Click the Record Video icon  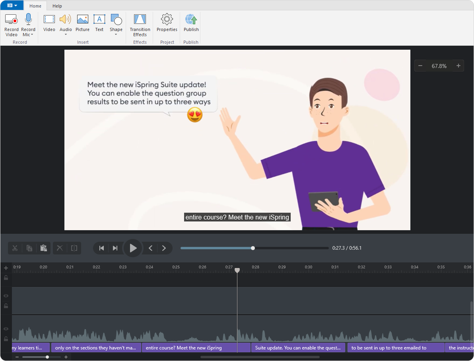coord(11,20)
